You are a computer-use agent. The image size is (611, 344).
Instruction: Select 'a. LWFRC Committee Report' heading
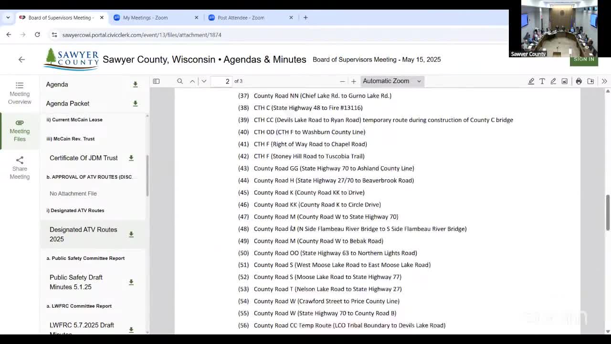[79, 306]
